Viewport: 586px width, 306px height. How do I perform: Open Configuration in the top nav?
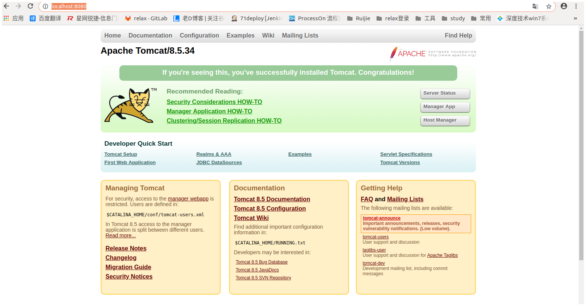[199, 36]
